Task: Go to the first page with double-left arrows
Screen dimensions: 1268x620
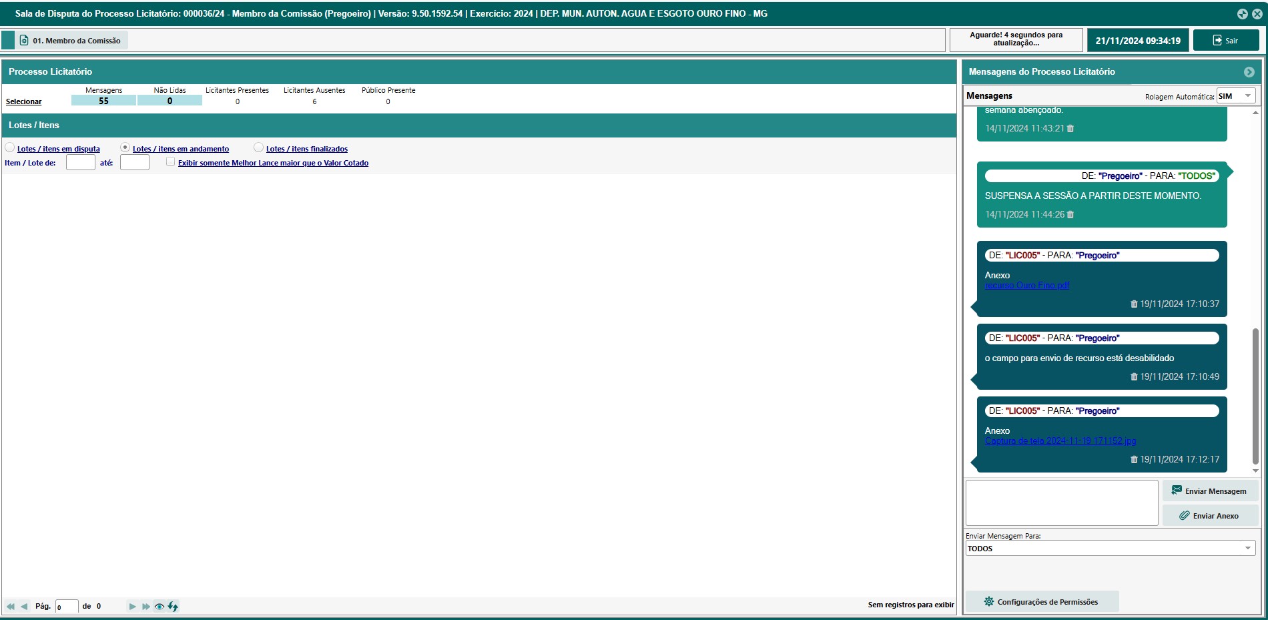Action: coord(10,606)
